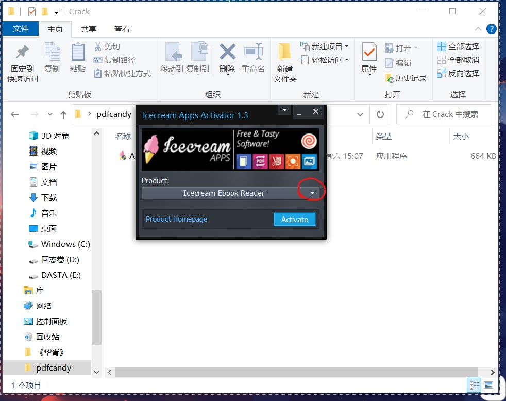Select 控制面板 in navigation pane

click(45, 321)
